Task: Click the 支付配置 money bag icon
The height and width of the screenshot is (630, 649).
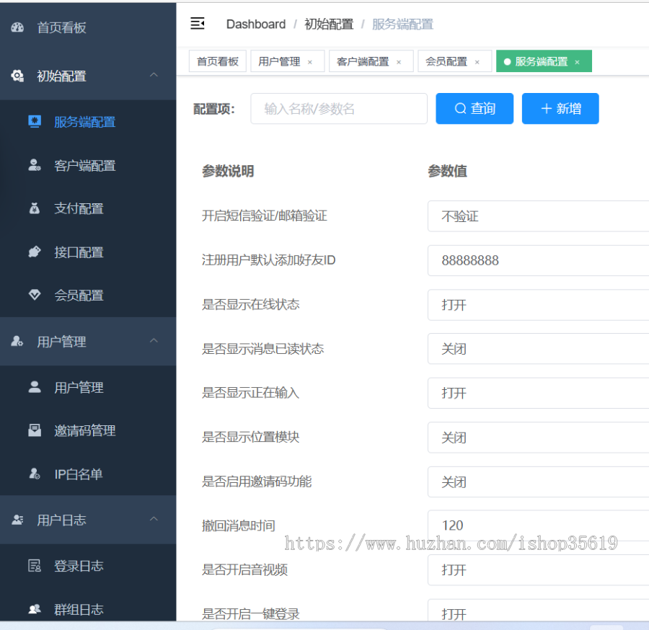Action: coord(35,208)
